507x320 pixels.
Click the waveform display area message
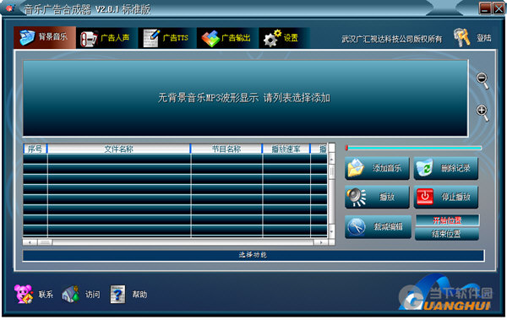pos(244,98)
